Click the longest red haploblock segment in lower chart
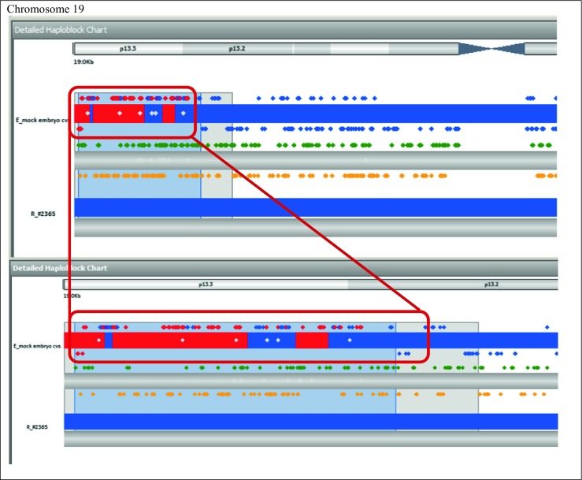This screenshot has height=480, width=582. pos(180,340)
